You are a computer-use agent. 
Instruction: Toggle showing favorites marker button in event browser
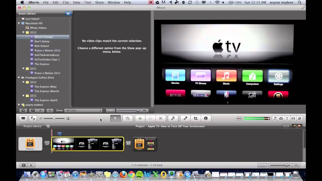[23, 110]
